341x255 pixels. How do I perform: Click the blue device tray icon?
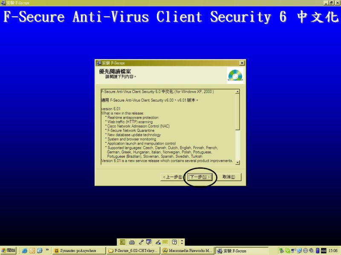pos(317,251)
